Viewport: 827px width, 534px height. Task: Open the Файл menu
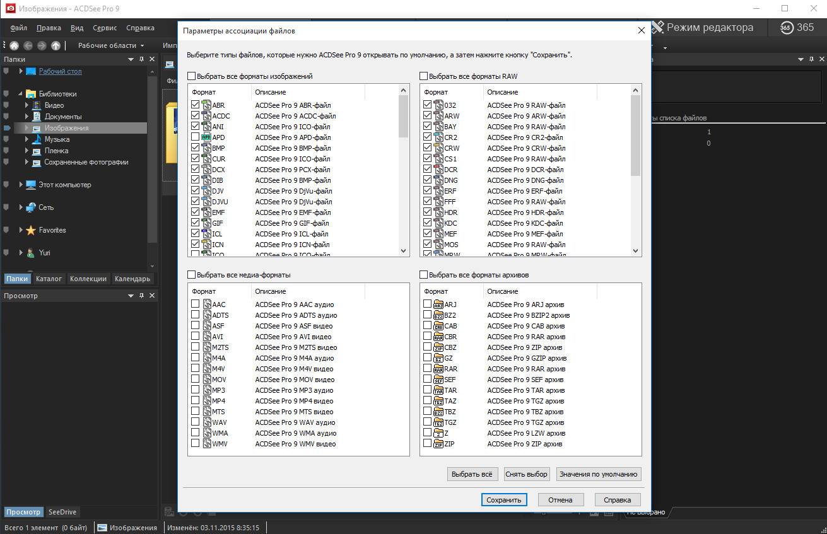[19, 28]
